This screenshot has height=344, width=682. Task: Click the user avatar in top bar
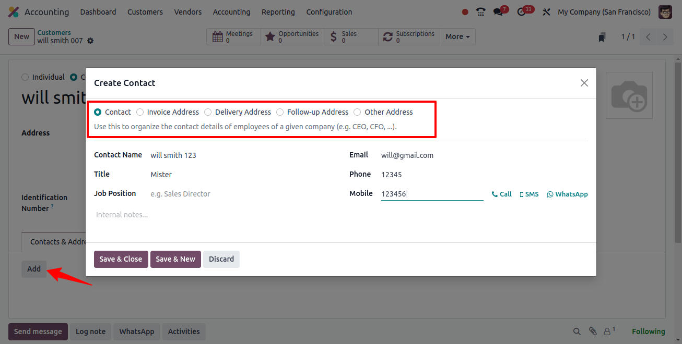[x=665, y=12]
